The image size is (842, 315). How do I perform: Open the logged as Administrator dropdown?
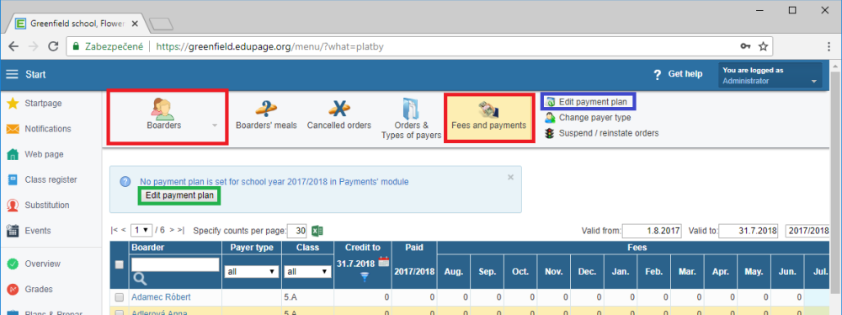pyautogui.click(x=770, y=75)
